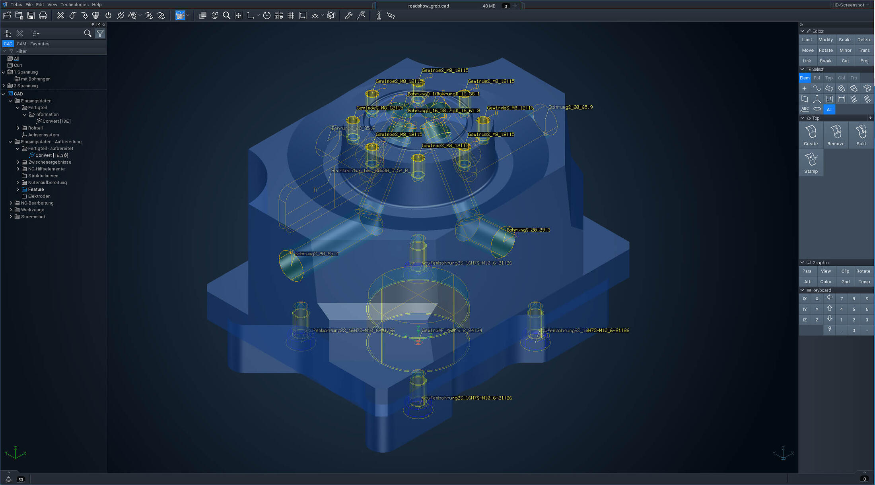This screenshot has height=485, width=875.
Task: Switch to the CAM tab
Action: coord(21,44)
